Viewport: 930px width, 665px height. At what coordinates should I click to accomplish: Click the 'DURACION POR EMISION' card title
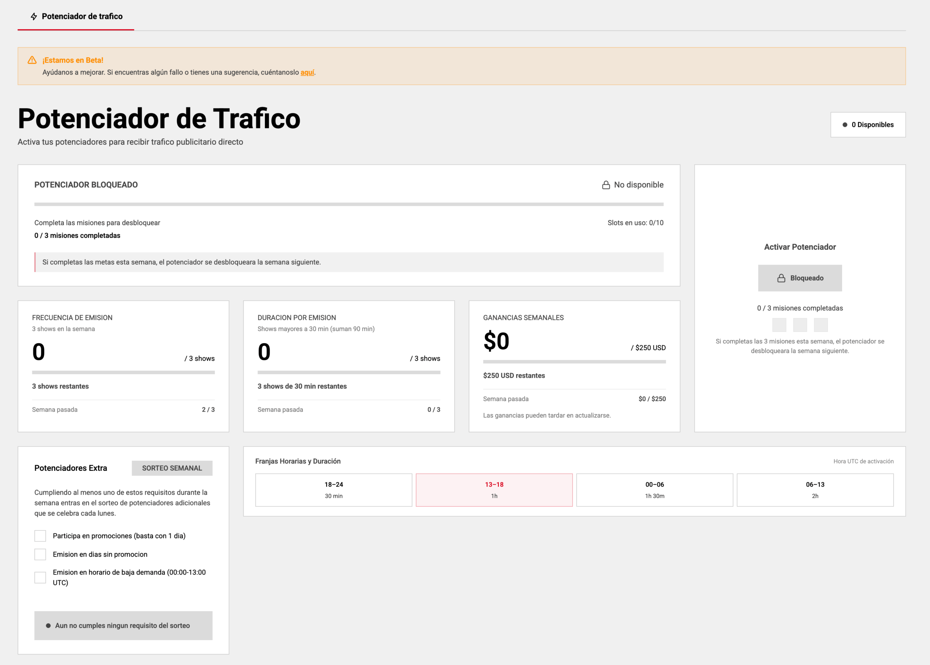pyautogui.click(x=297, y=318)
